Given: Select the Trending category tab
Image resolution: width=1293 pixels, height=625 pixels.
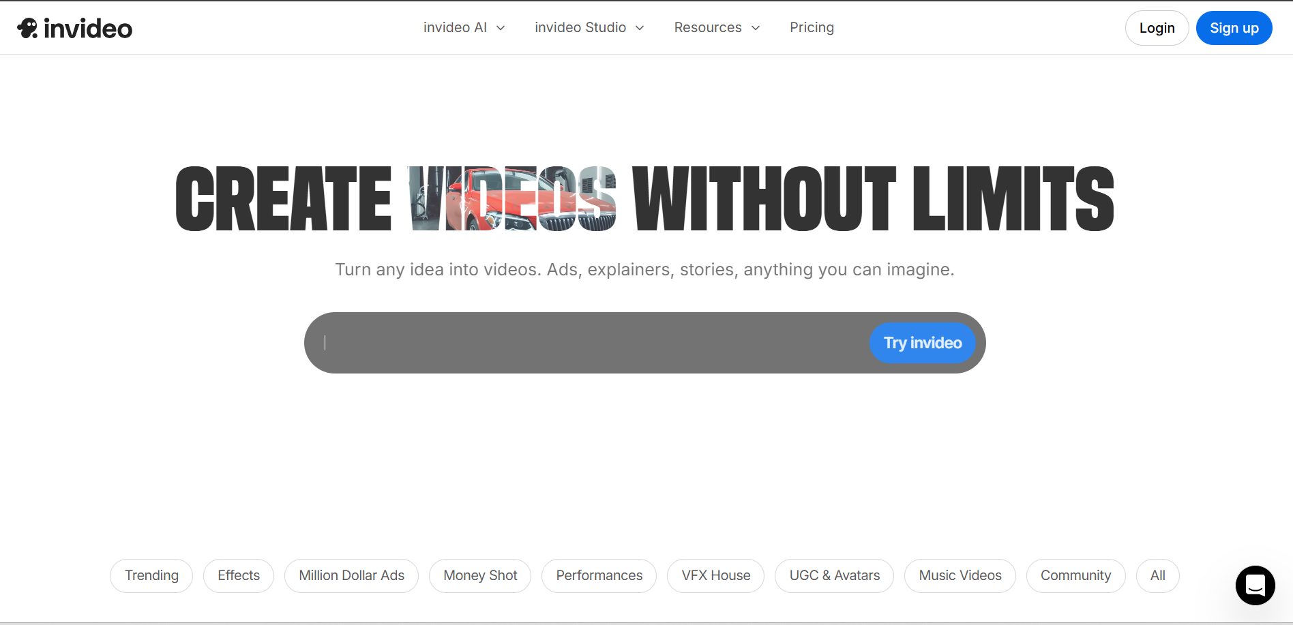Looking at the screenshot, I should (151, 576).
